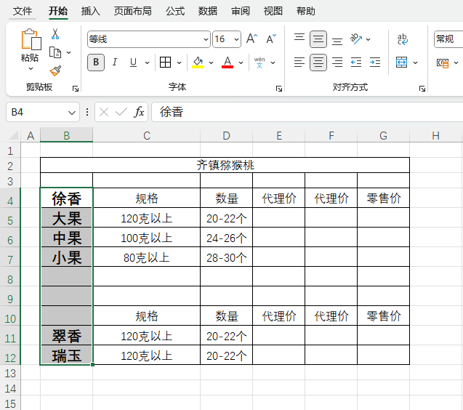Click the wén phonetic guide icon
The width and height of the screenshot is (463, 410).
pyautogui.click(x=259, y=63)
